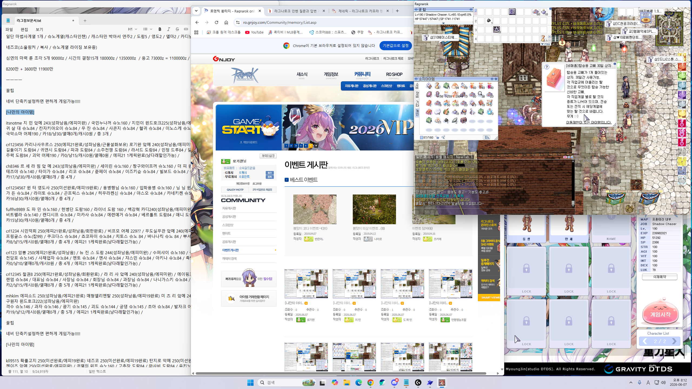Switch to NewTab_3 chat tab
Image resolution: width=692 pixels, height=389 pixels.
coord(464,157)
